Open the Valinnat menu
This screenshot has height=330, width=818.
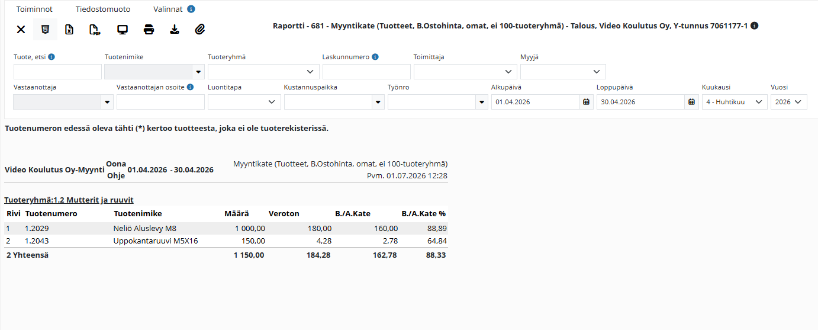(x=168, y=9)
